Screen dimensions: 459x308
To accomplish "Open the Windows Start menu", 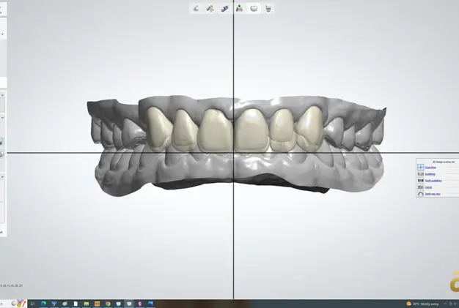I will [4, 304].
